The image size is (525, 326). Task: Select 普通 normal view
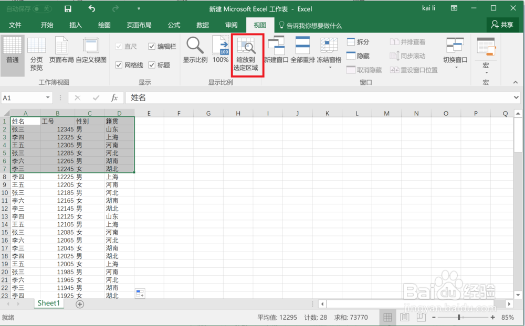pyautogui.click(x=13, y=55)
